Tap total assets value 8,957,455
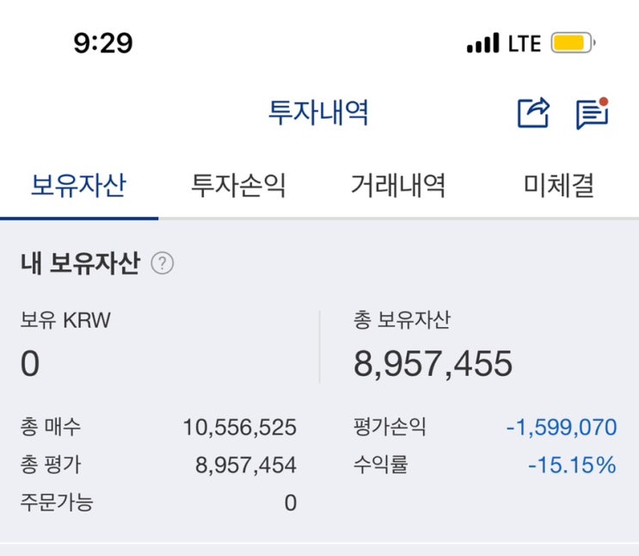This screenshot has height=556, width=639. pyautogui.click(x=433, y=364)
